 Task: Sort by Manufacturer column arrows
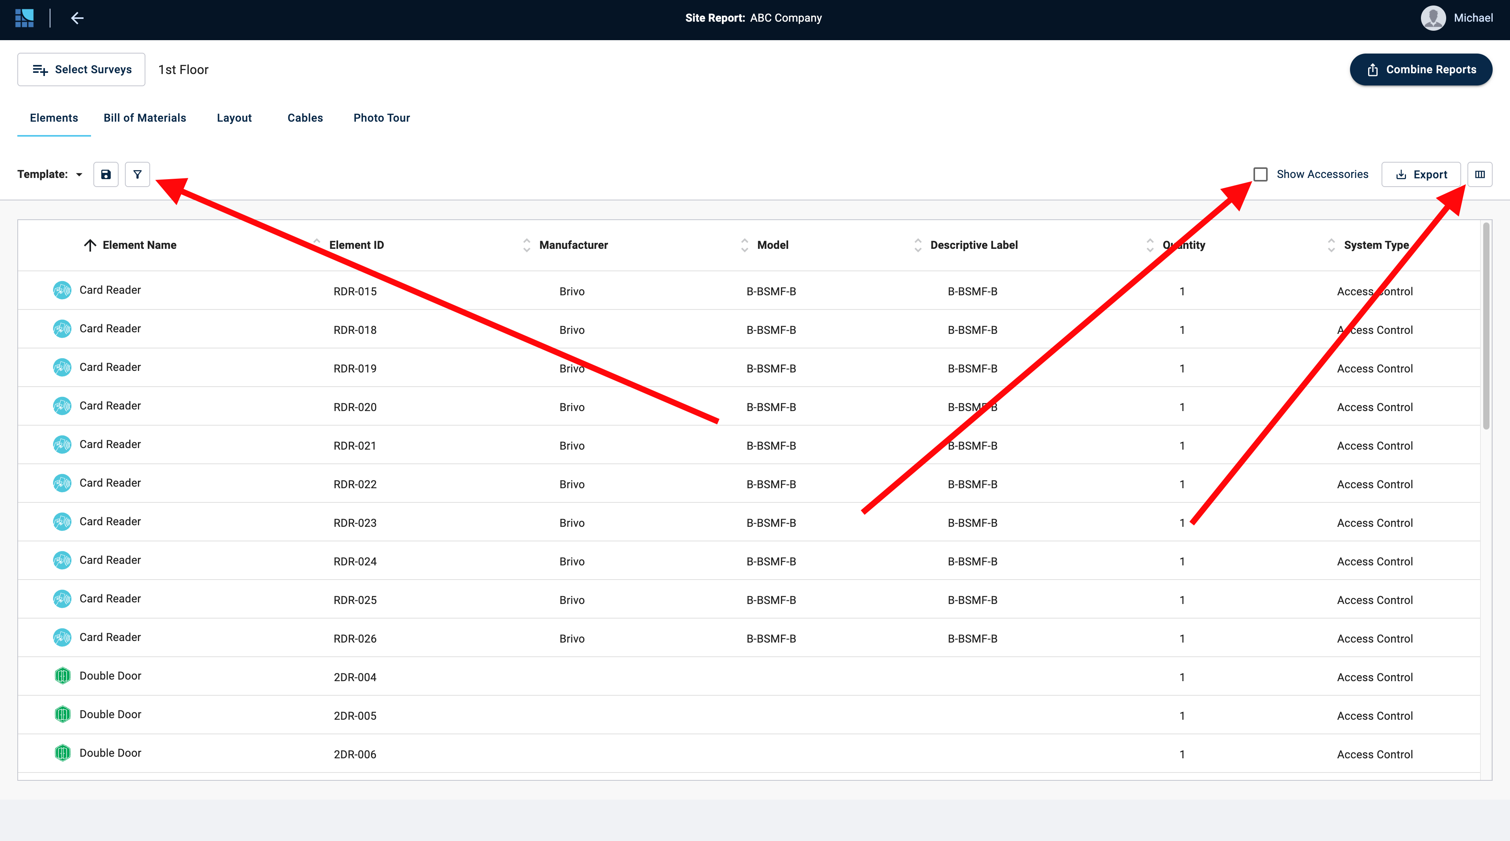tap(526, 245)
